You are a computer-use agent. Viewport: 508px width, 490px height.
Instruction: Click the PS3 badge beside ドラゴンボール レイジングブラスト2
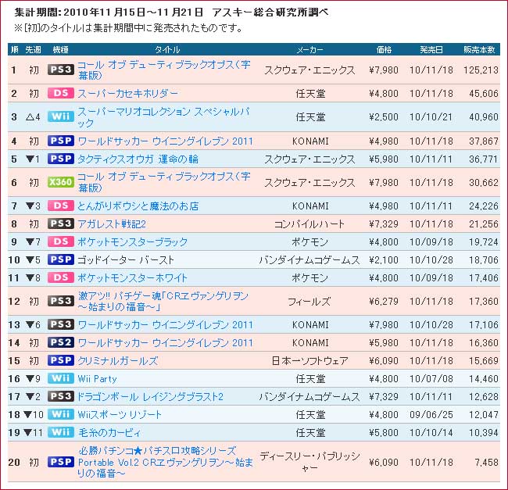pos(61,396)
